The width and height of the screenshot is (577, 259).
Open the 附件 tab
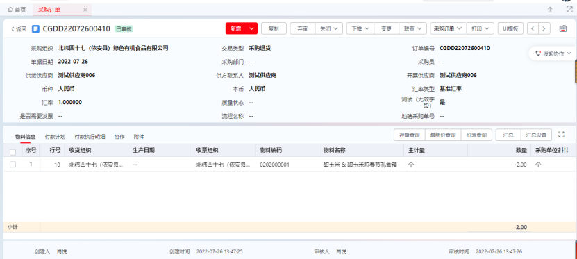click(x=139, y=137)
